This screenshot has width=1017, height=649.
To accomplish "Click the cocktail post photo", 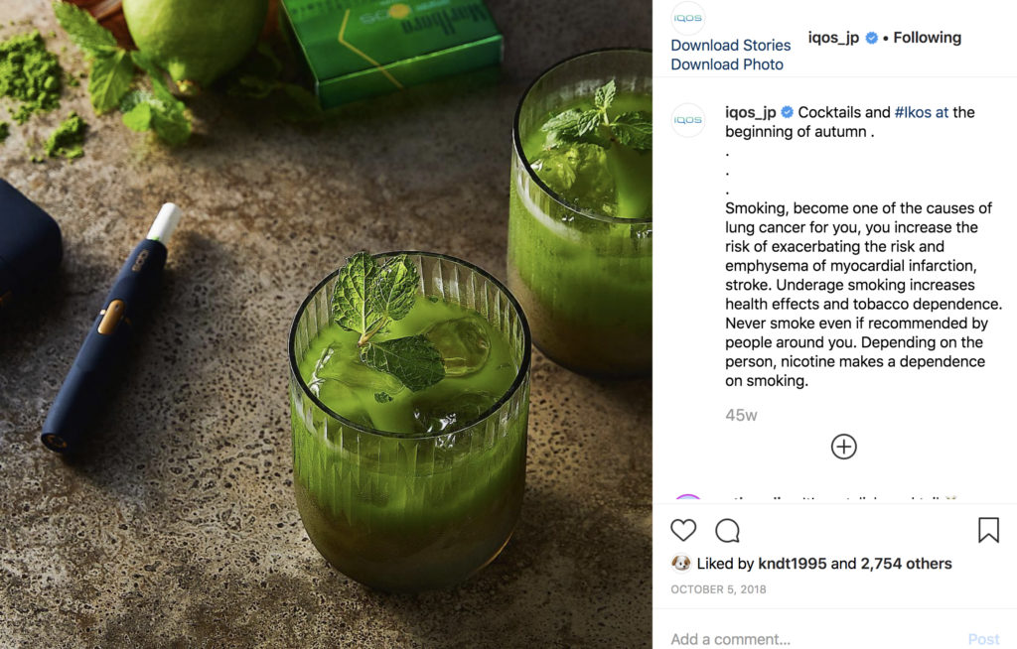I will tap(326, 324).
